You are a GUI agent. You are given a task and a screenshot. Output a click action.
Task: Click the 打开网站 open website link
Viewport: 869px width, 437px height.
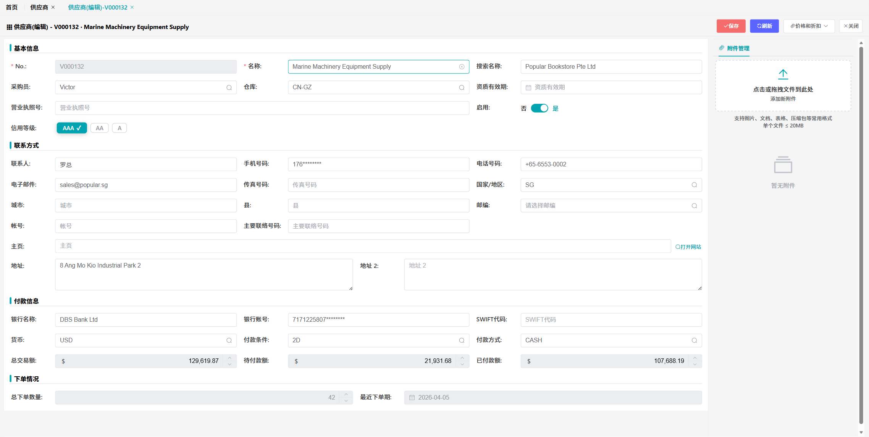(688, 247)
